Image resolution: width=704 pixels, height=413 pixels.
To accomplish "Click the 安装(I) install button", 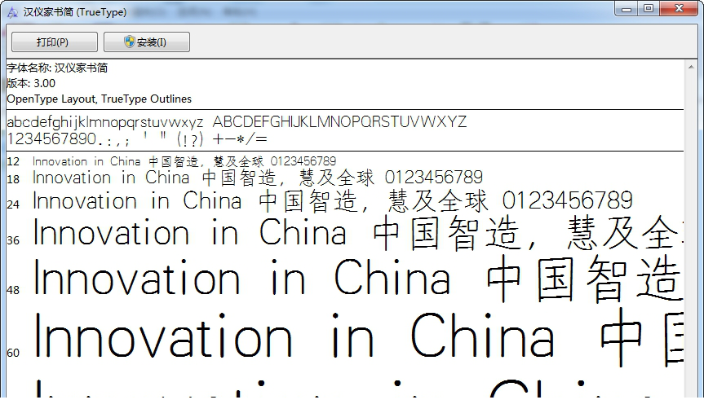I will 147,42.
